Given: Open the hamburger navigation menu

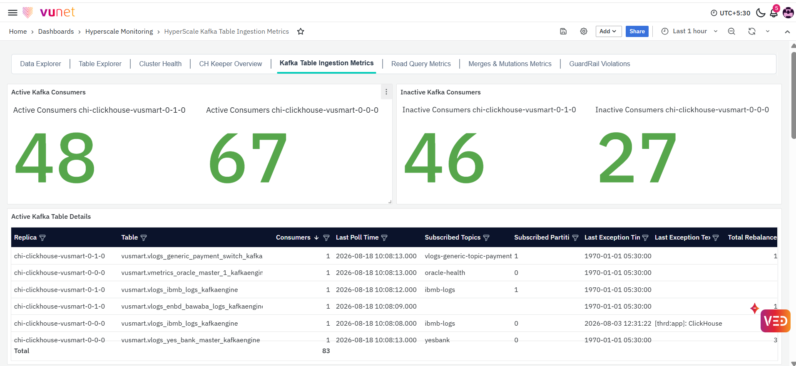Looking at the screenshot, I should coord(13,12).
